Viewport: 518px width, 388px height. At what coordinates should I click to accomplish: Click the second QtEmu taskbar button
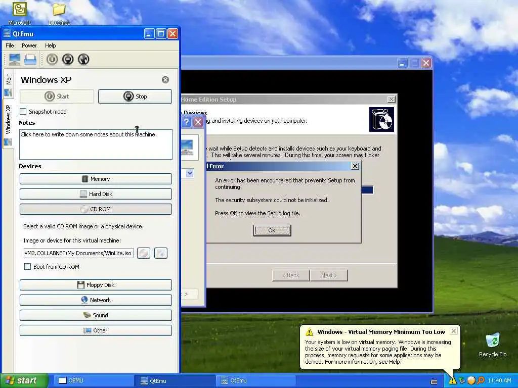tap(255, 381)
